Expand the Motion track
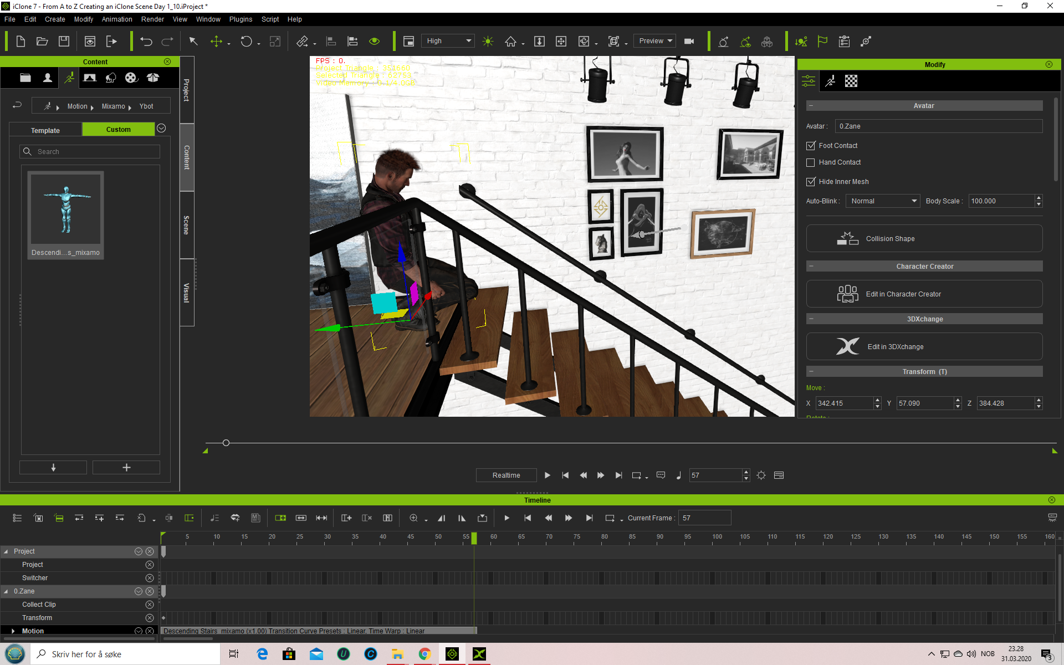Viewport: 1064px width, 665px height. (13, 631)
